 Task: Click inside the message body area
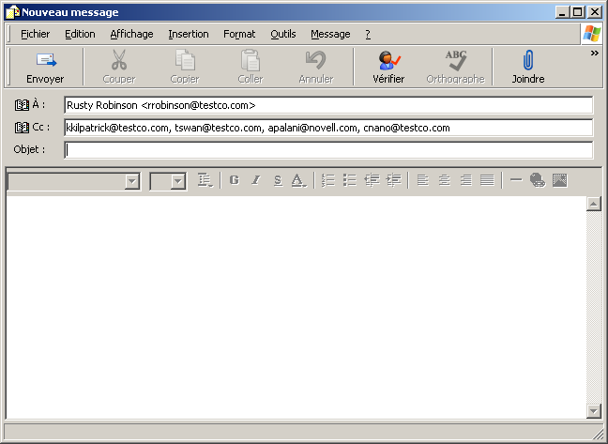coord(296,307)
